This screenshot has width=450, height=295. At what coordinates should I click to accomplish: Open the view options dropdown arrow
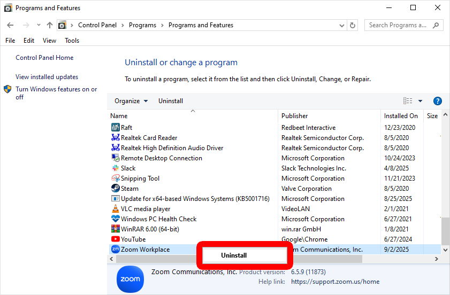[x=420, y=101]
